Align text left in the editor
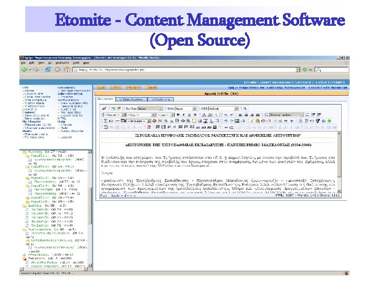378x284 pixels. 240,115
